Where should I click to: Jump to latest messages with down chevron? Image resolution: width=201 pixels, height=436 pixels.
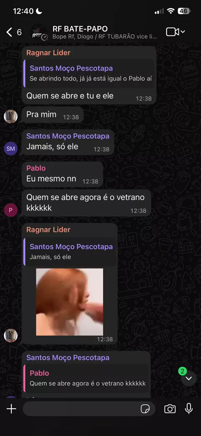[x=189, y=378]
